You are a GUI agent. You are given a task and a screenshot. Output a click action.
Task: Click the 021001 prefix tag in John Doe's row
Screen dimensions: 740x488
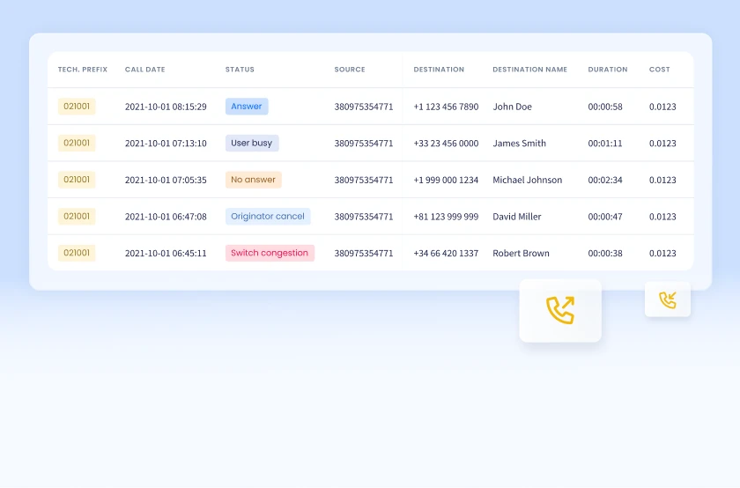coord(77,107)
